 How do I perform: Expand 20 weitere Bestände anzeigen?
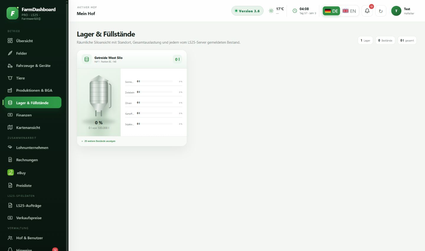(99, 141)
